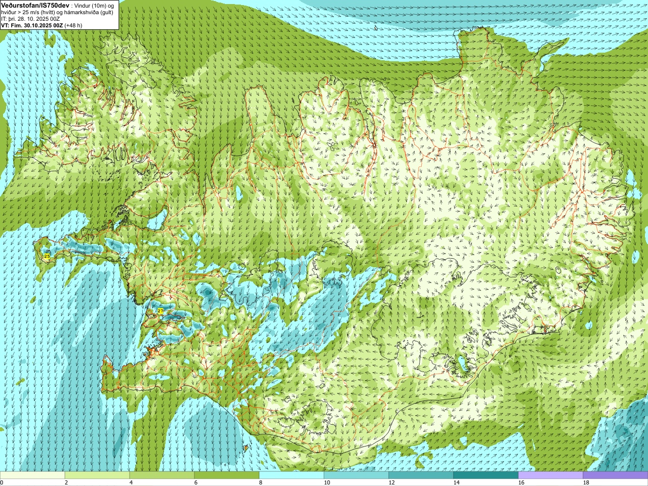Click the yellow gust marker labeled 27
Image resolution: width=648 pixels, height=486 pixels.
160,311
